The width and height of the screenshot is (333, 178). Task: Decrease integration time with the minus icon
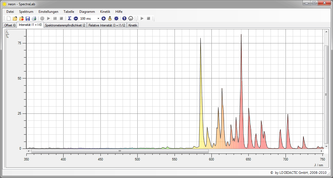click(x=76, y=19)
